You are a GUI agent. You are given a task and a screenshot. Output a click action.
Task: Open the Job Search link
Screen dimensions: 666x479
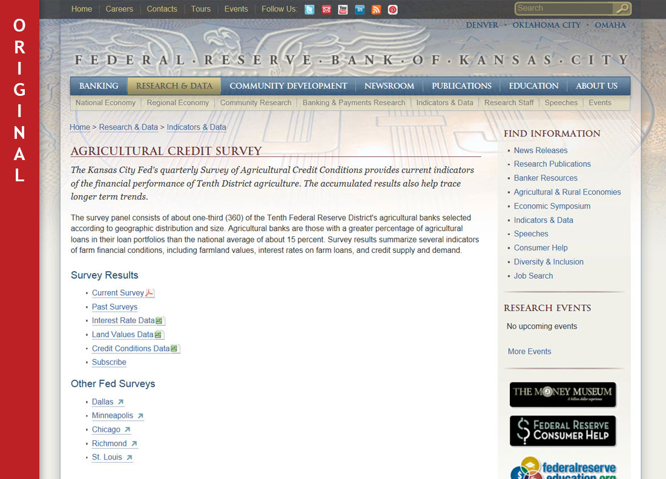[x=533, y=276]
